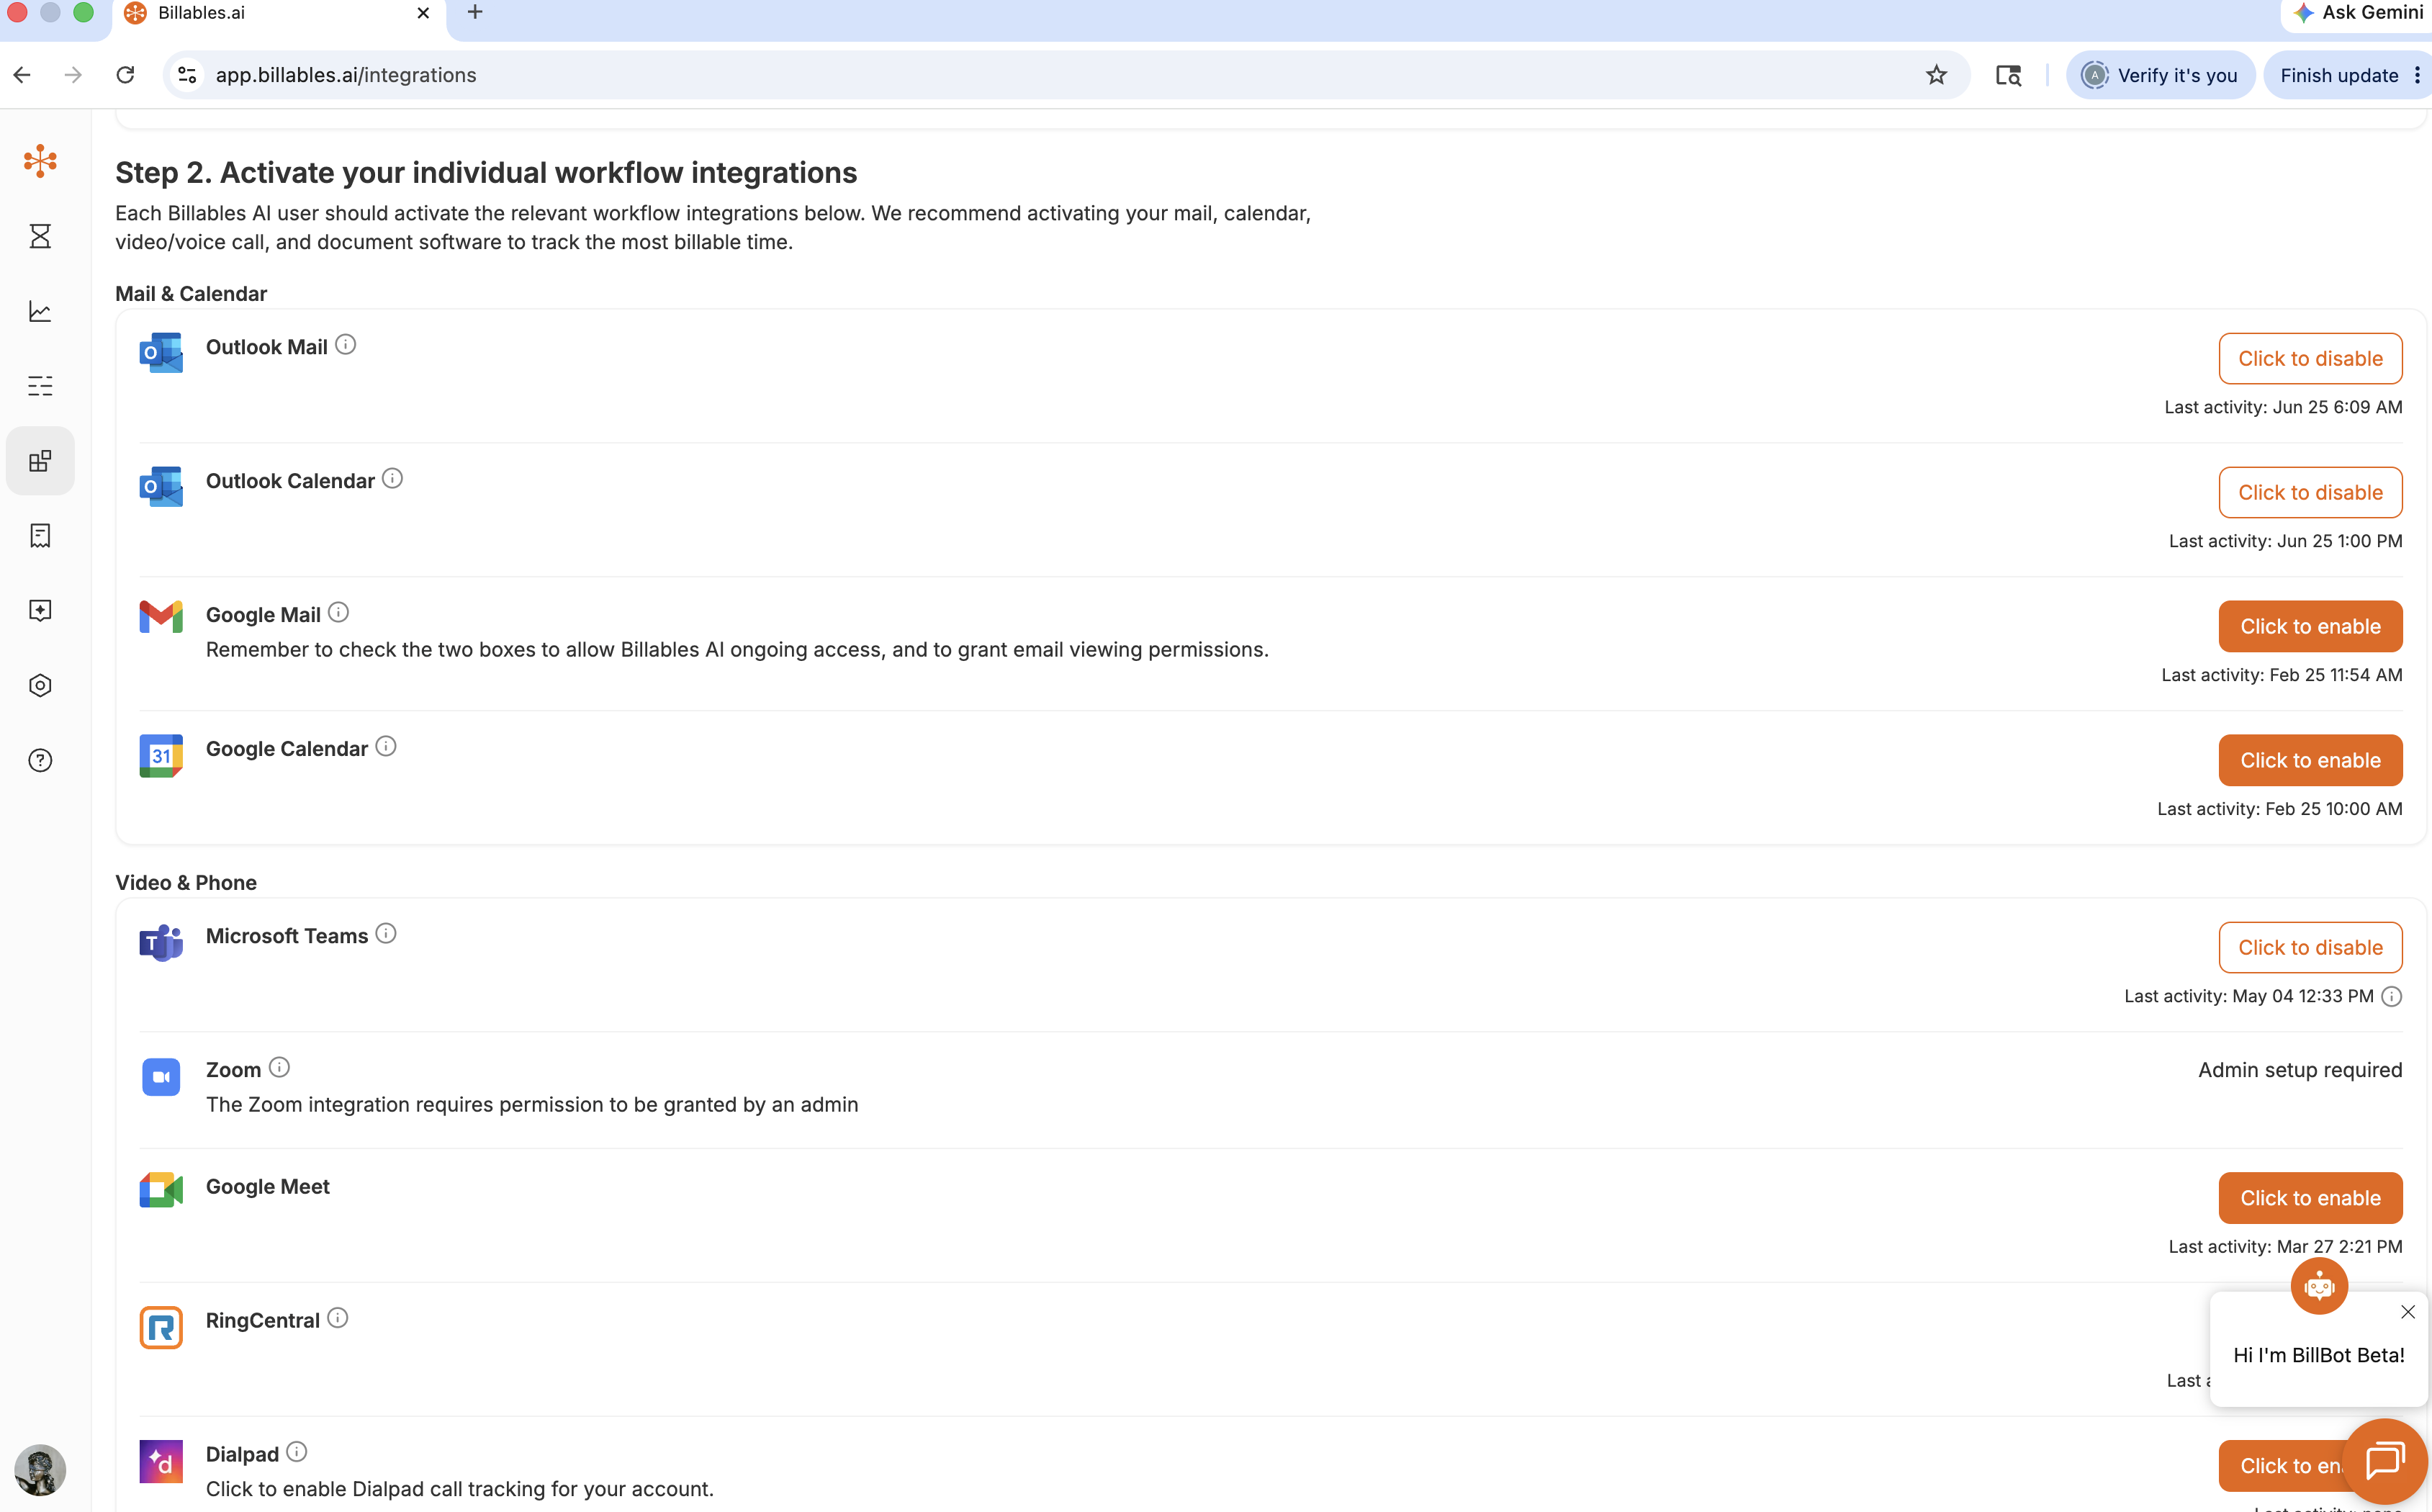This screenshot has height=1512, width=2432.
Task: Disable the Outlook Calendar integration
Action: (2310, 493)
